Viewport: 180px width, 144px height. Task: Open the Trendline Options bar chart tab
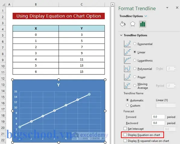click(x=143, y=24)
